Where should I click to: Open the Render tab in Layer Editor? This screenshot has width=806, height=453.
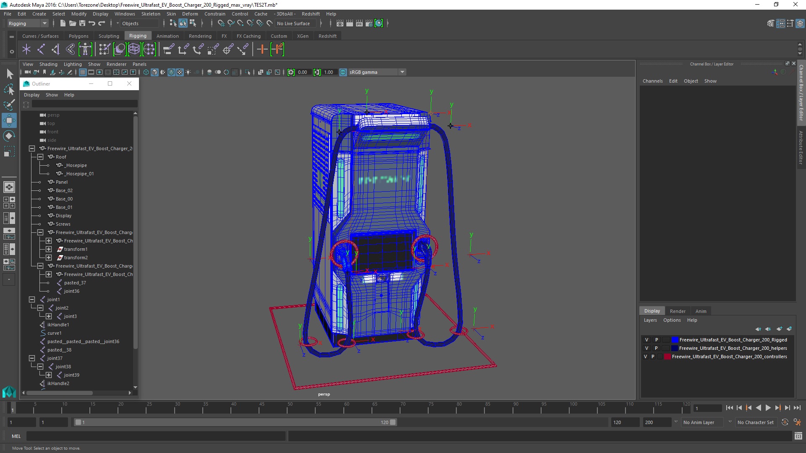[x=678, y=311]
